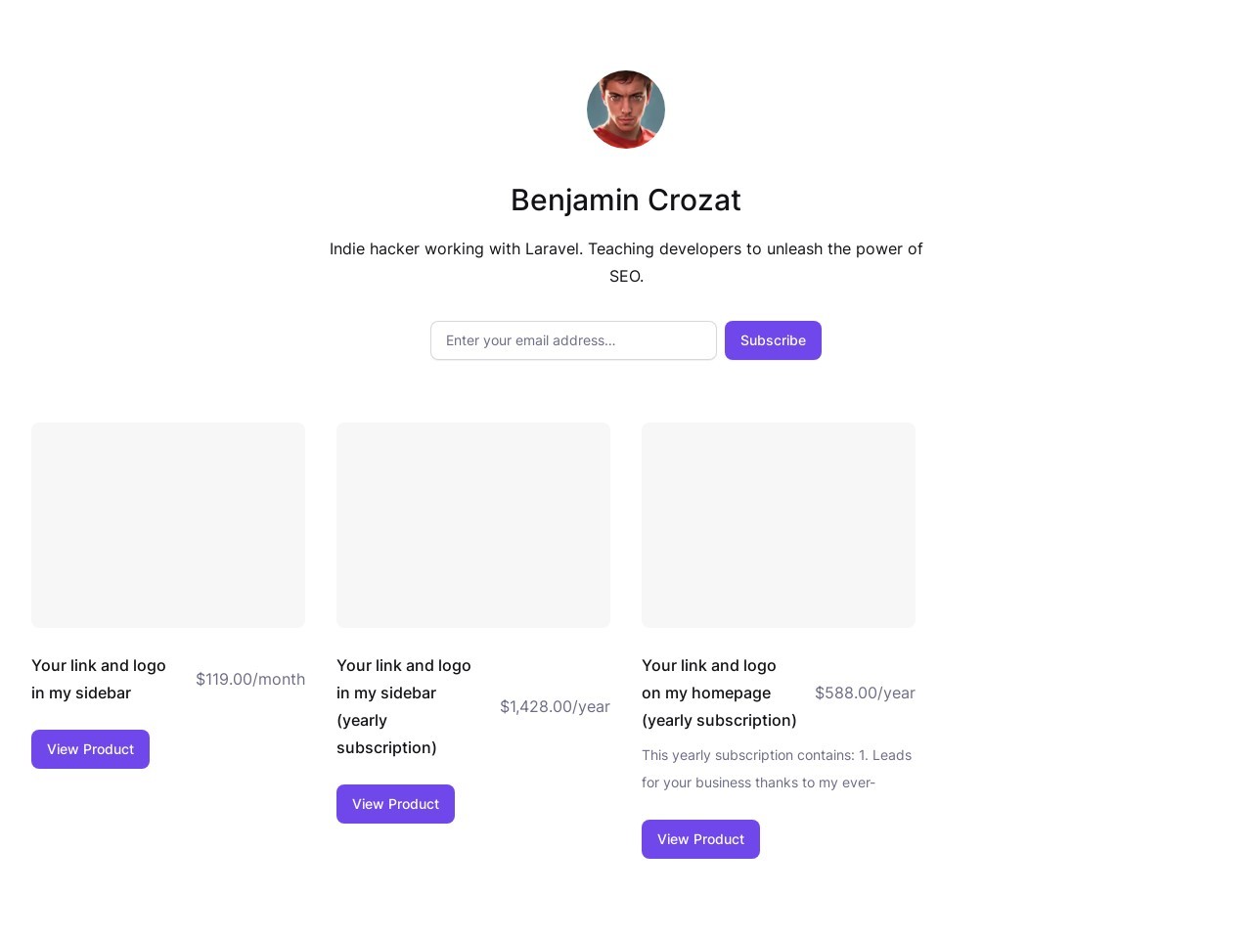1252x939 pixels.
Task: View Product for the $588.00/year plan
Action: click(x=700, y=839)
